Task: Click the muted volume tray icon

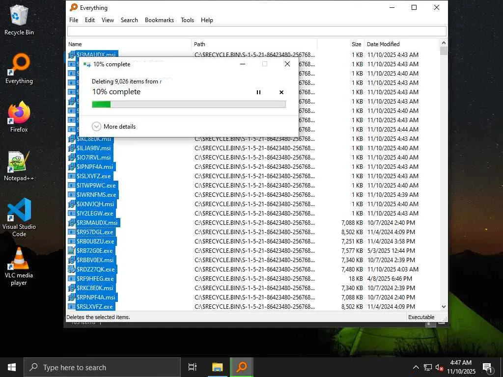Action: (x=439, y=367)
